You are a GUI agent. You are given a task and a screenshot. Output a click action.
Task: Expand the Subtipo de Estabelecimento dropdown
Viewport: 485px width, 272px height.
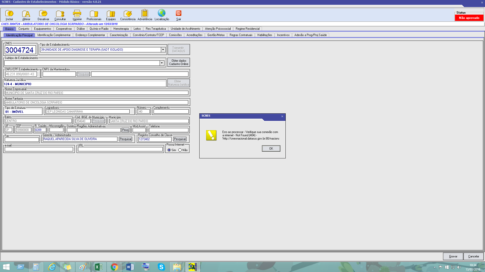click(x=162, y=63)
